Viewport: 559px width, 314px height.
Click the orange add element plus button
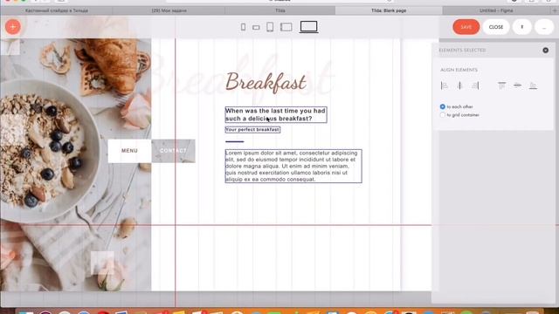(x=13, y=27)
